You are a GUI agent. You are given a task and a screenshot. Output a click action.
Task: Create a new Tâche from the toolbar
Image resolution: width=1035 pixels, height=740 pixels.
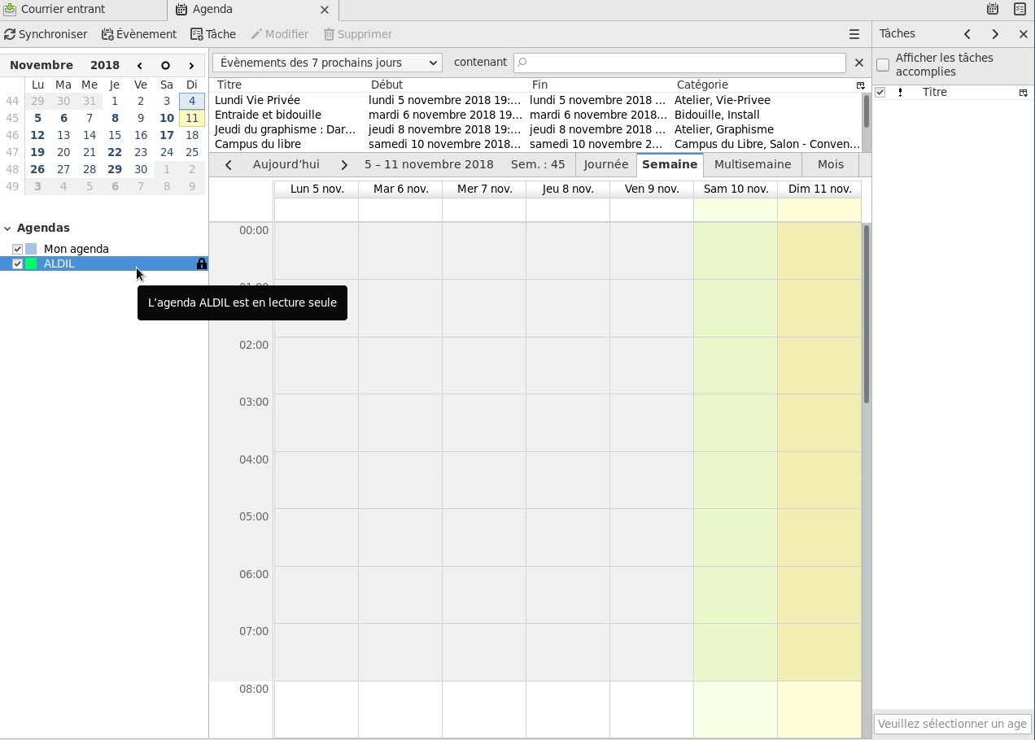[x=213, y=34]
